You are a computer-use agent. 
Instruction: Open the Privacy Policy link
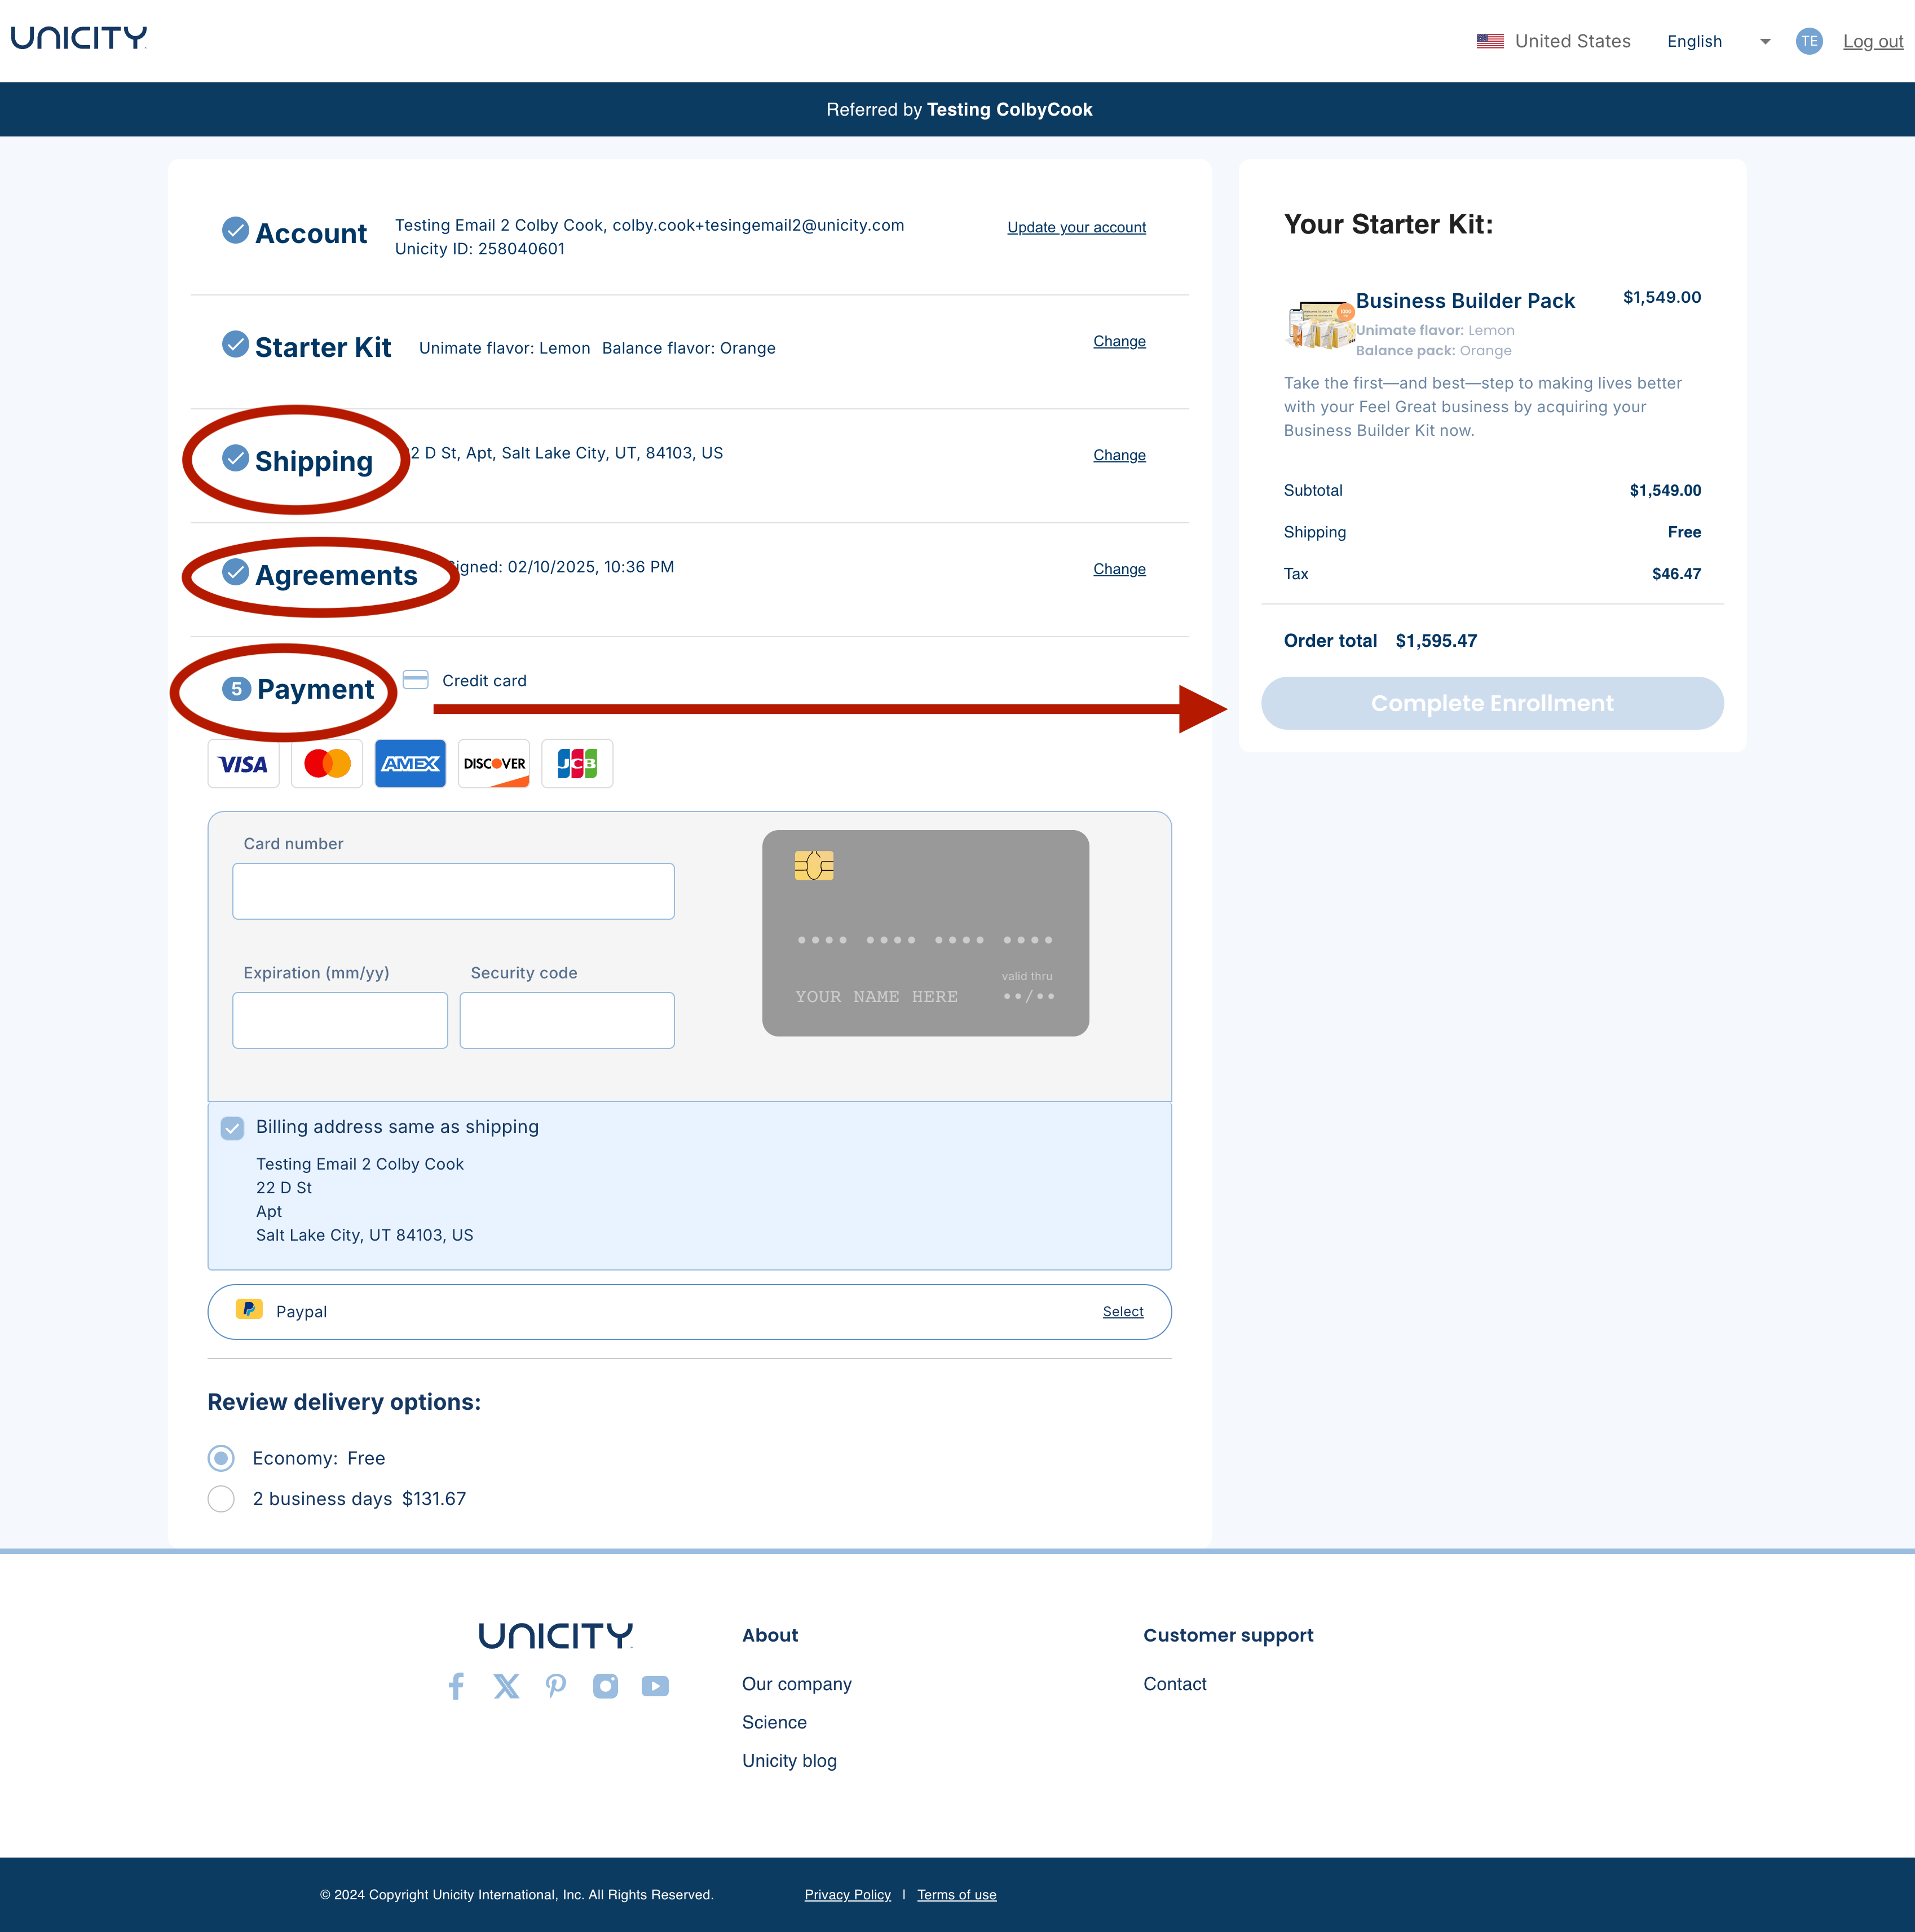point(847,1895)
